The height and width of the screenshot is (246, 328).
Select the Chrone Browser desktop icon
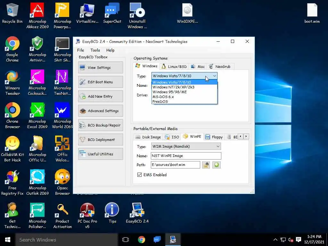(x=12, y=115)
